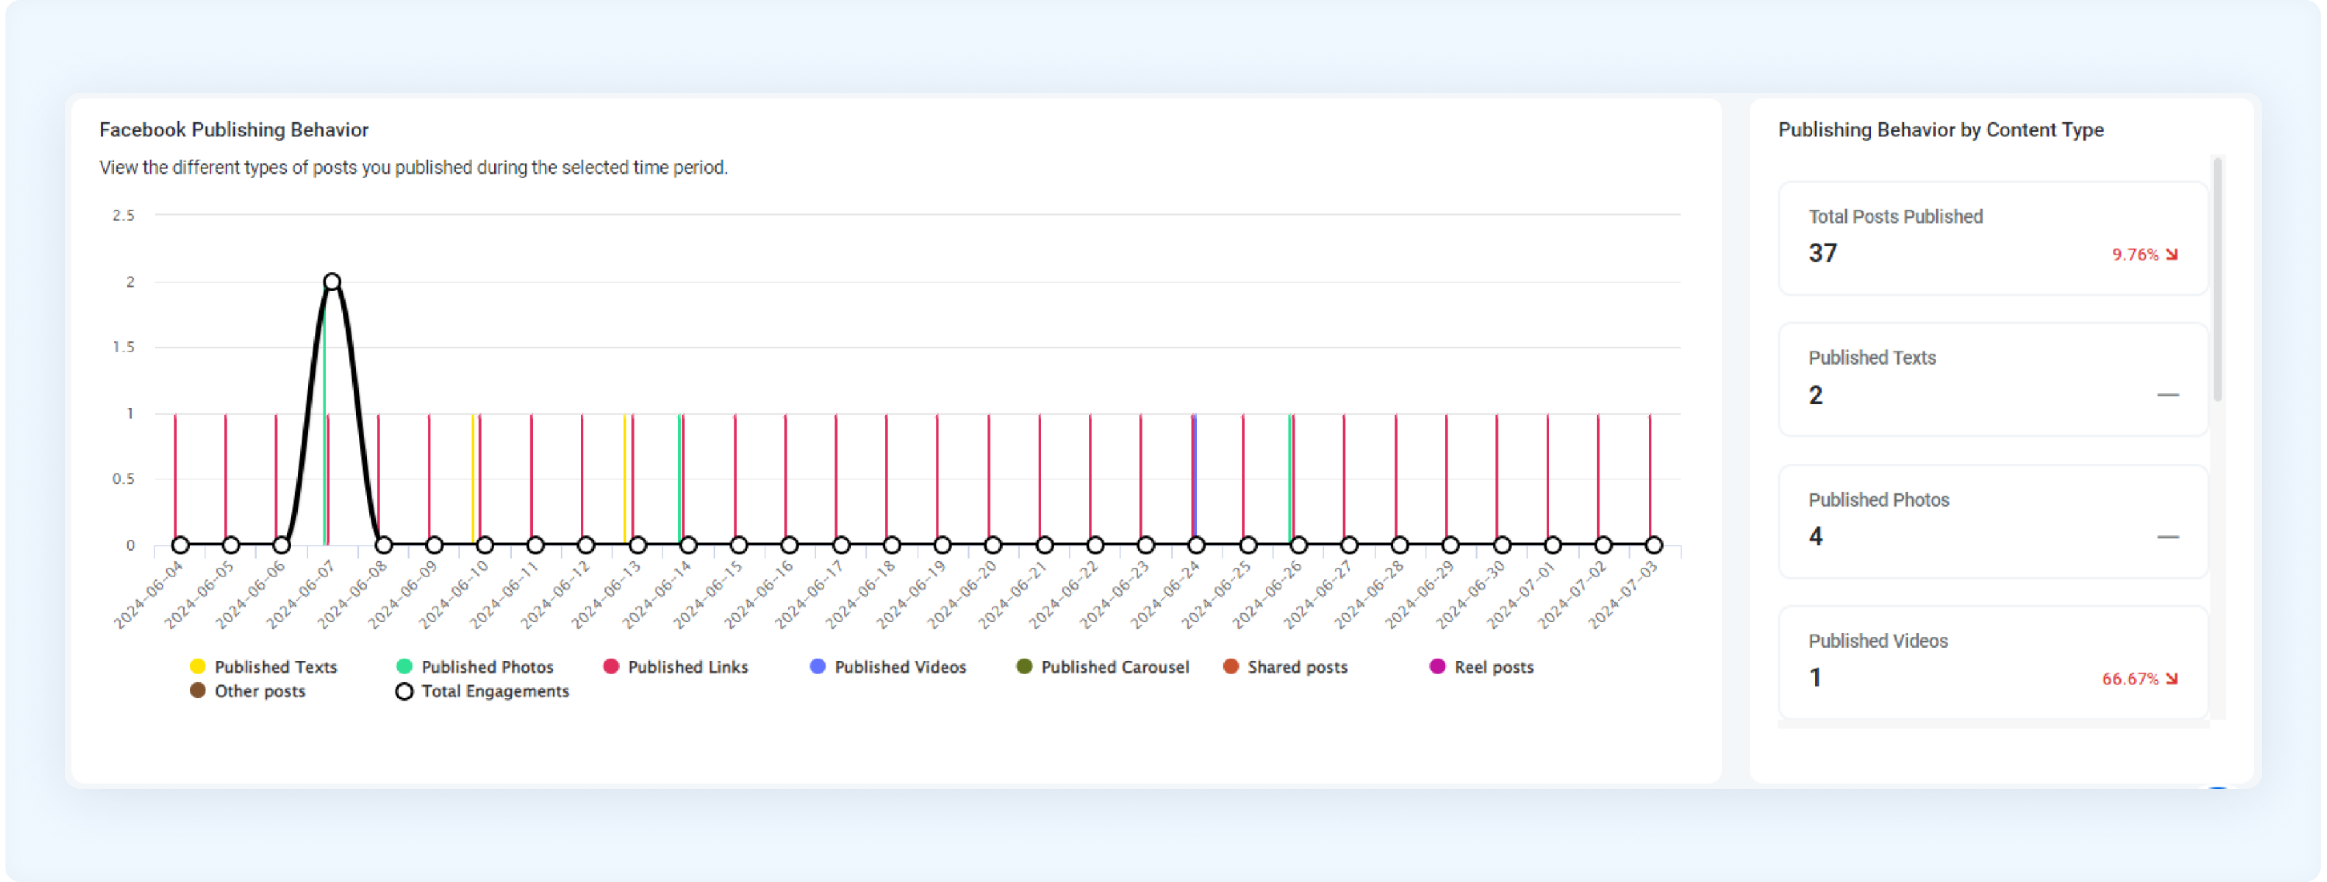This screenshot has width=2327, height=882.
Task: Toggle the Reel posts legend series
Action: 1482,667
